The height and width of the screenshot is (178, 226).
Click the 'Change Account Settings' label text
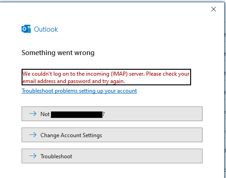71,135
